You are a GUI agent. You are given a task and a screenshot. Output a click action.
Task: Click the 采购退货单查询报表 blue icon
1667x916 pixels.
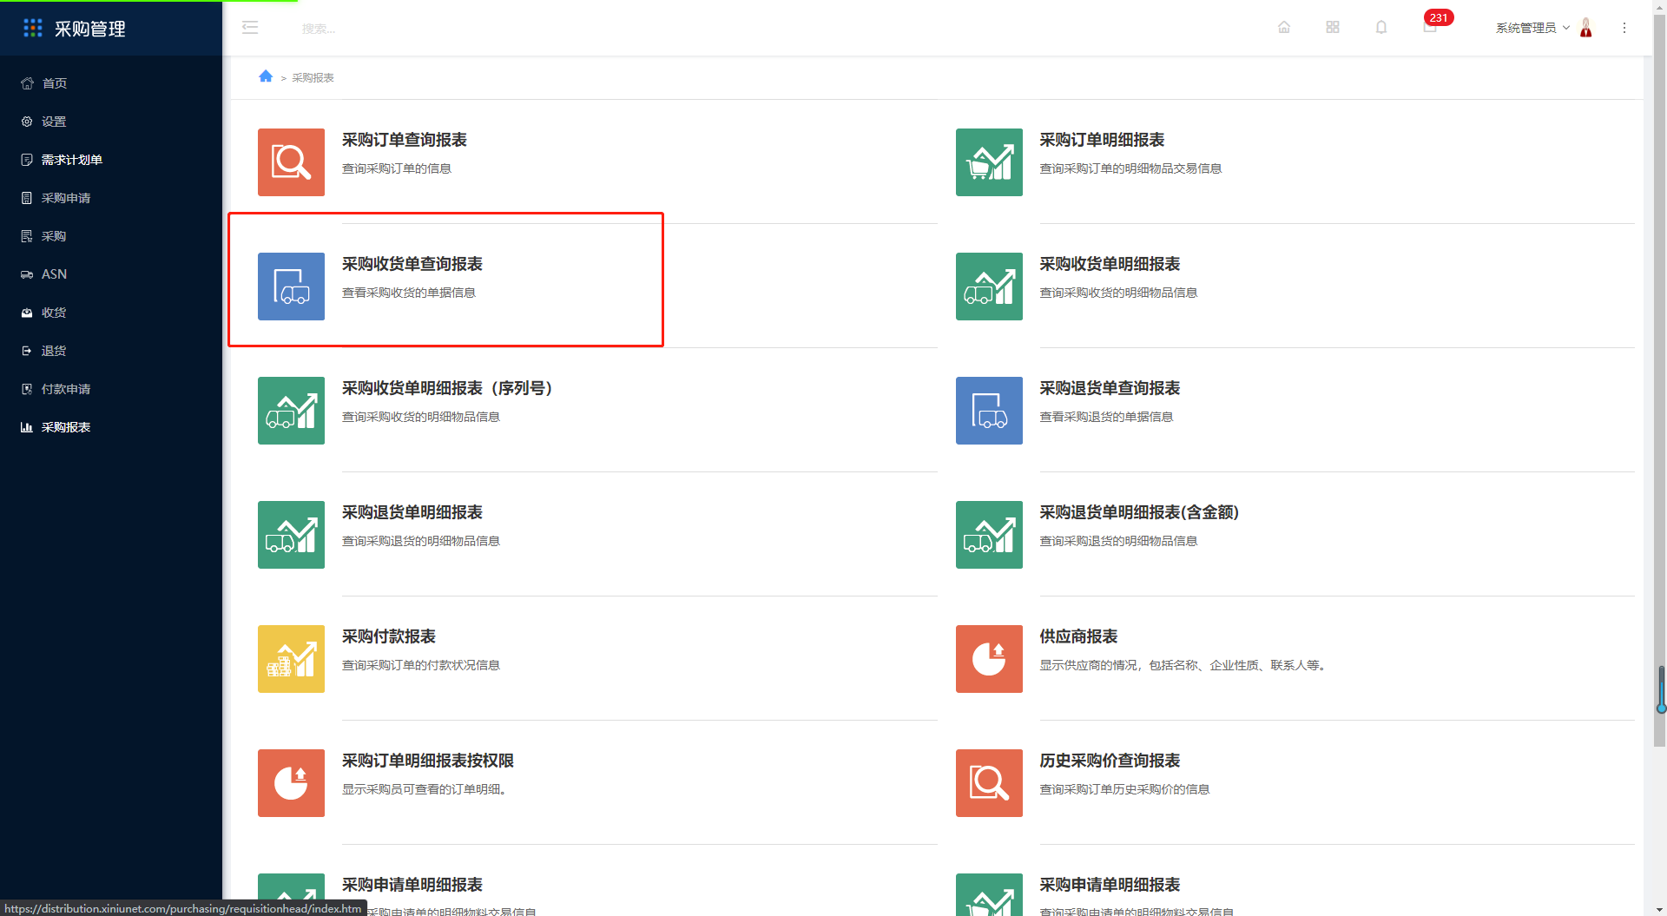coord(989,411)
